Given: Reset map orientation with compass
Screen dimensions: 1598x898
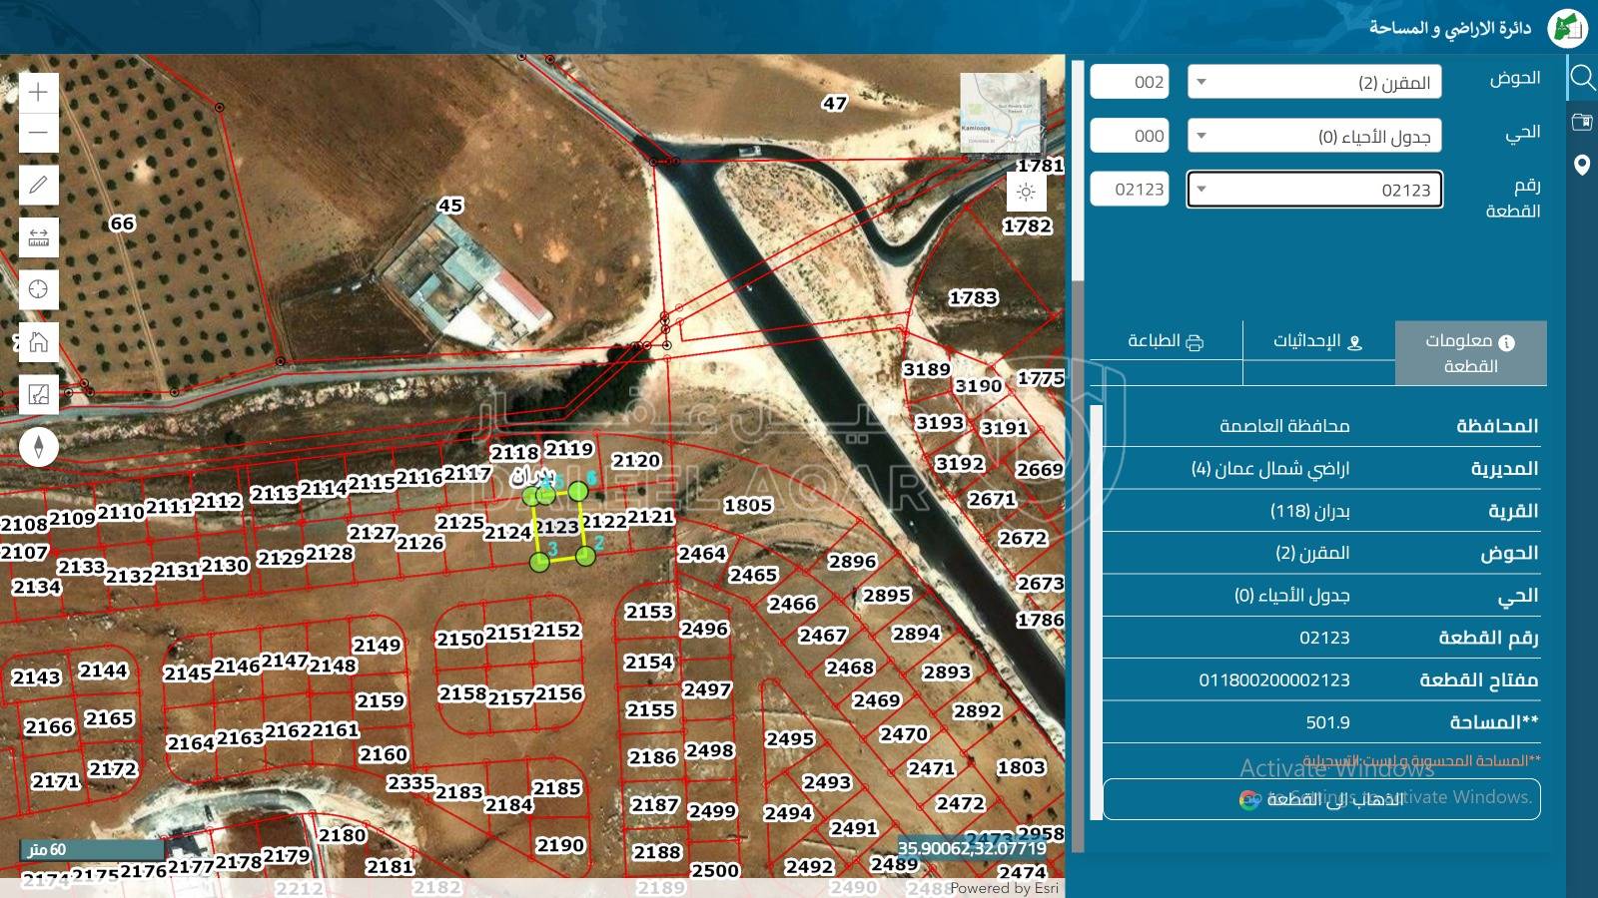Looking at the screenshot, I should coord(38,446).
